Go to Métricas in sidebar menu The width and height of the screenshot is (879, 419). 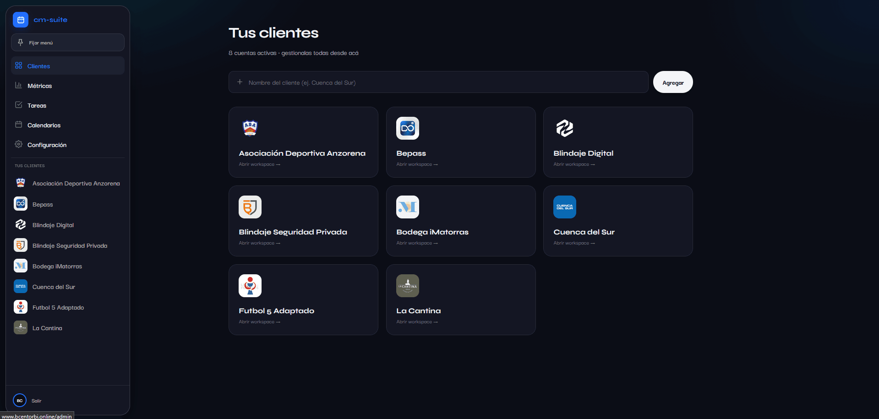[x=68, y=85]
